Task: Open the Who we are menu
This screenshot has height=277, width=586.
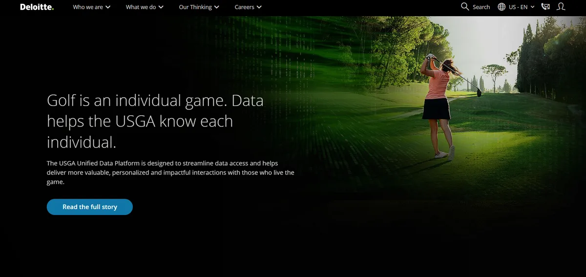Action: pos(92,7)
